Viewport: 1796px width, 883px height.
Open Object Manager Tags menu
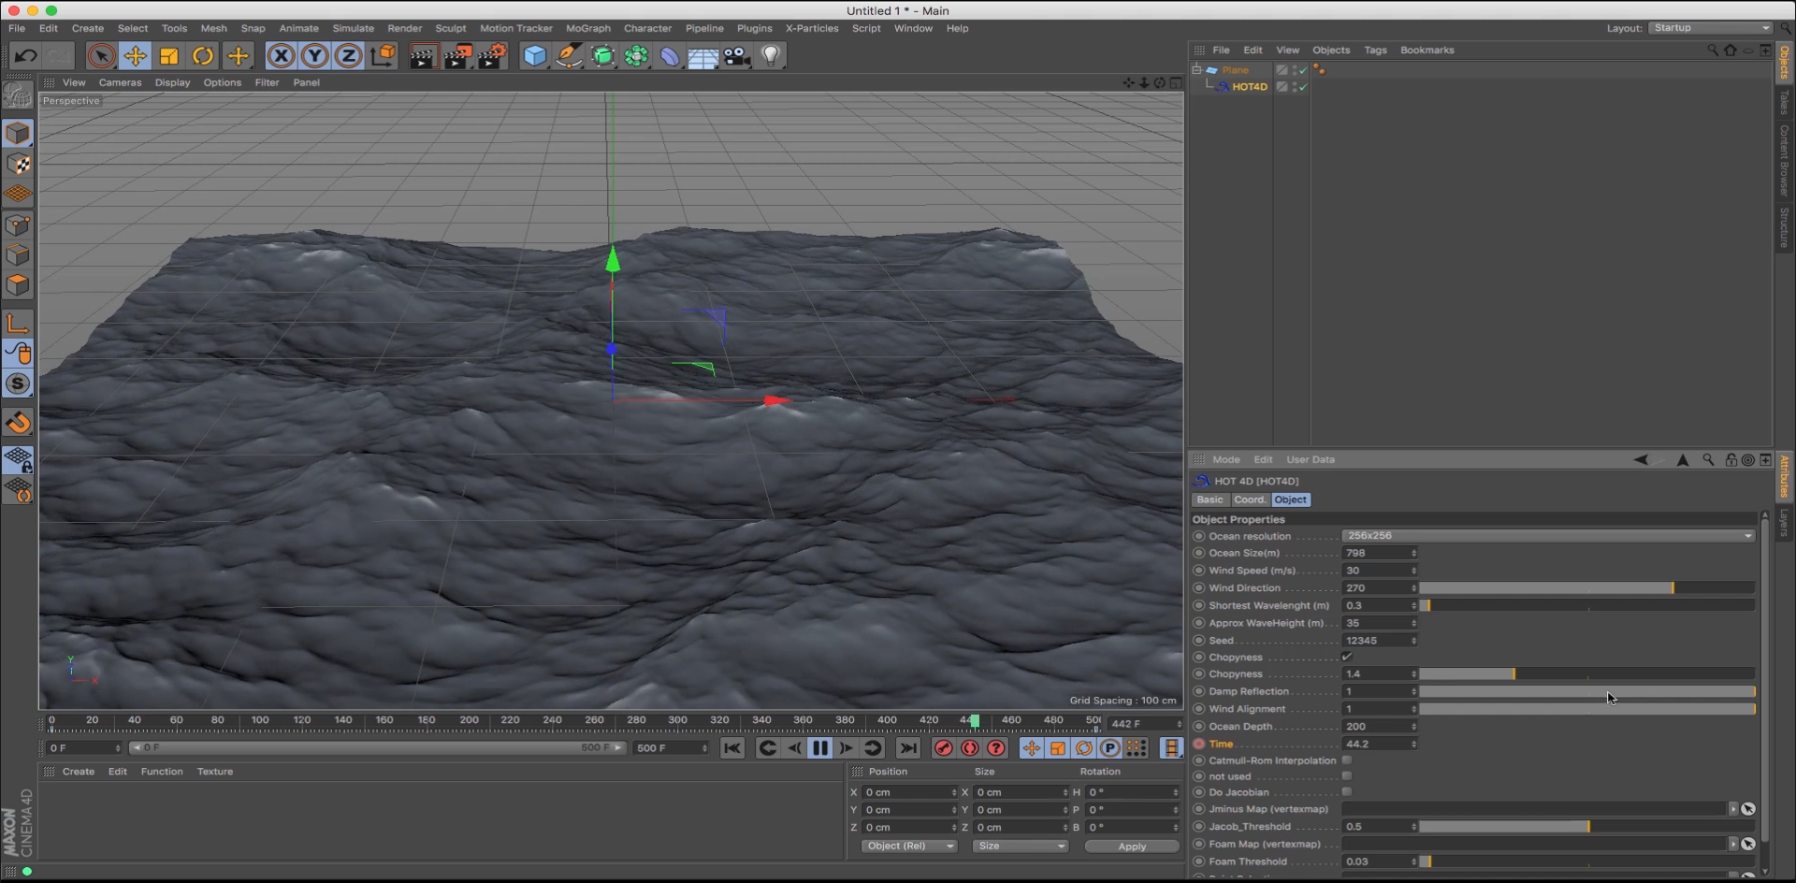click(x=1375, y=51)
